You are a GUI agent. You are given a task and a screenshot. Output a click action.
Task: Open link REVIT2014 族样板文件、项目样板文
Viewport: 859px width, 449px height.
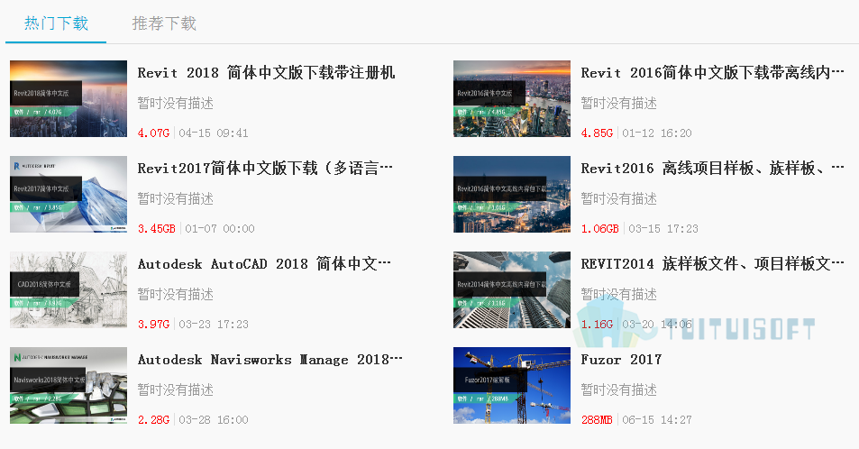coord(712,263)
